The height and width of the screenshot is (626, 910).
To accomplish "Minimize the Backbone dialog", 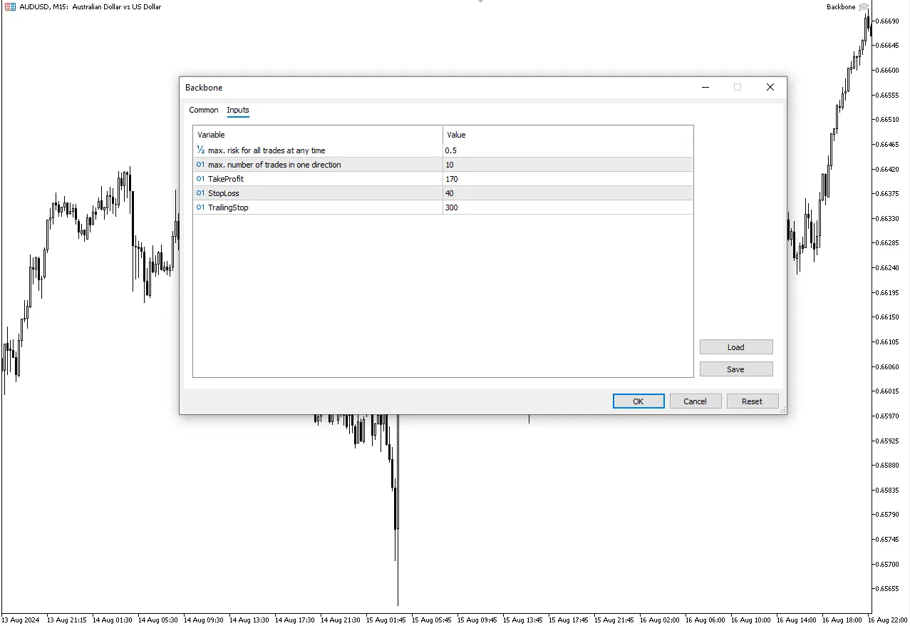I will coord(705,87).
